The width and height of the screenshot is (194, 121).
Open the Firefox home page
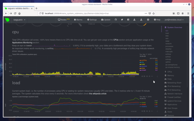tap(19, 13)
